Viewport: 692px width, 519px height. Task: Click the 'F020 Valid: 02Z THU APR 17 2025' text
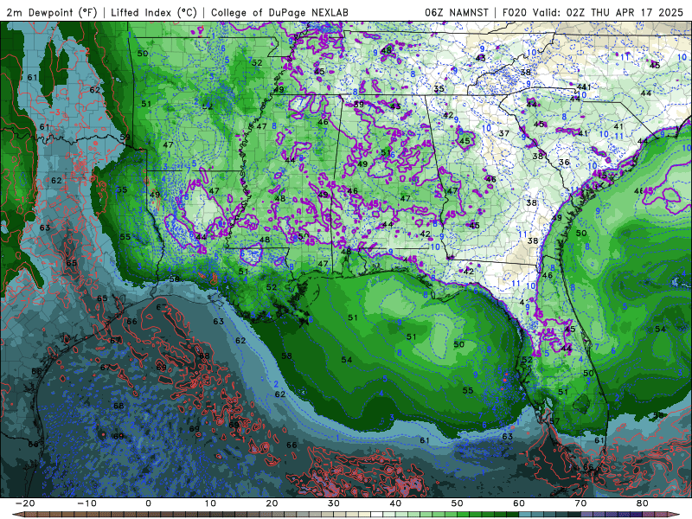(x=593, y=12)
